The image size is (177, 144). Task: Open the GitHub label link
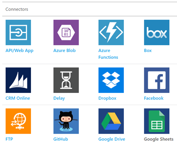pos(60,139)
